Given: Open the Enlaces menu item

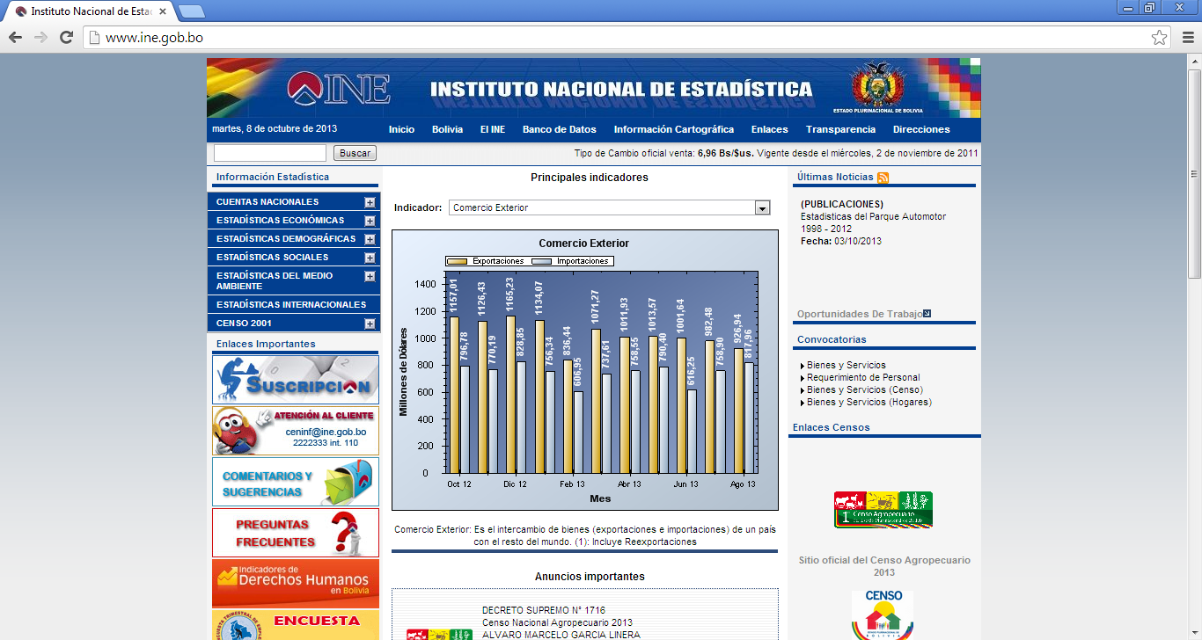Looking at the screenshot, I should pos(770,129).
